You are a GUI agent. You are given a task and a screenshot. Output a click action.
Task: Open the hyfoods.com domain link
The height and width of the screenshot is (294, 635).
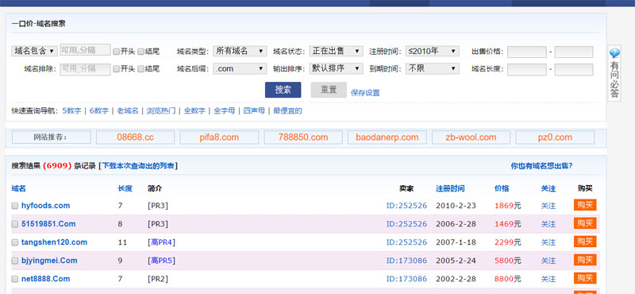(x=46, y=206)
